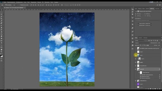
Task: Close the open document tab
Action: 25,8
